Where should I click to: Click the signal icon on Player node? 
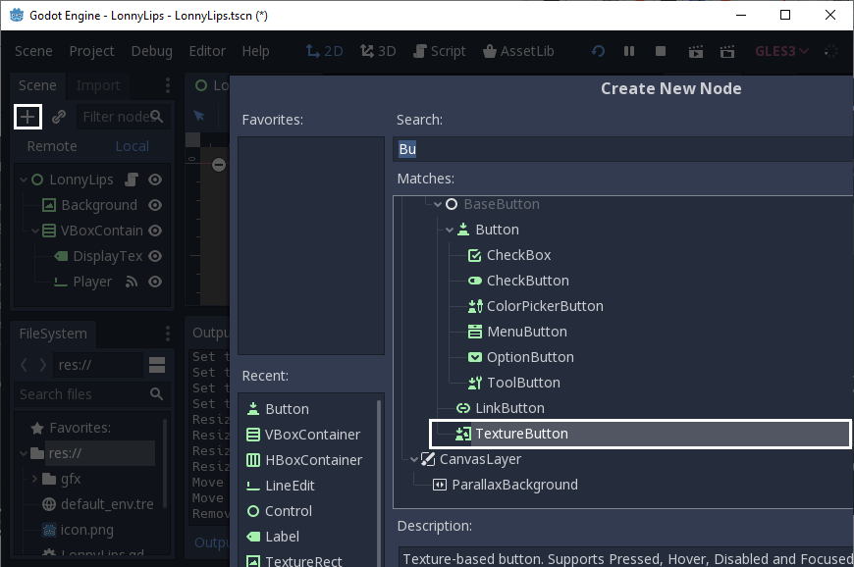132,282
